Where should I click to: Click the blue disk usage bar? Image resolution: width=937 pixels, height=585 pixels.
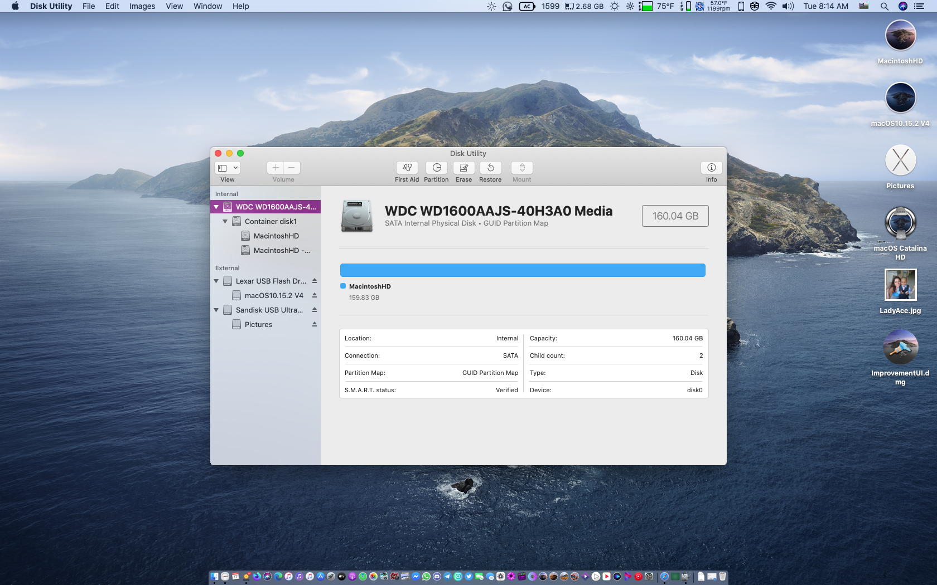point(523,270)
